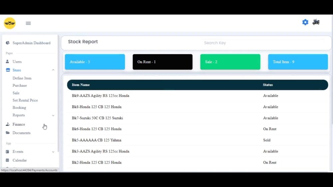Expand the Reports submenu chevron

point(53,115)
